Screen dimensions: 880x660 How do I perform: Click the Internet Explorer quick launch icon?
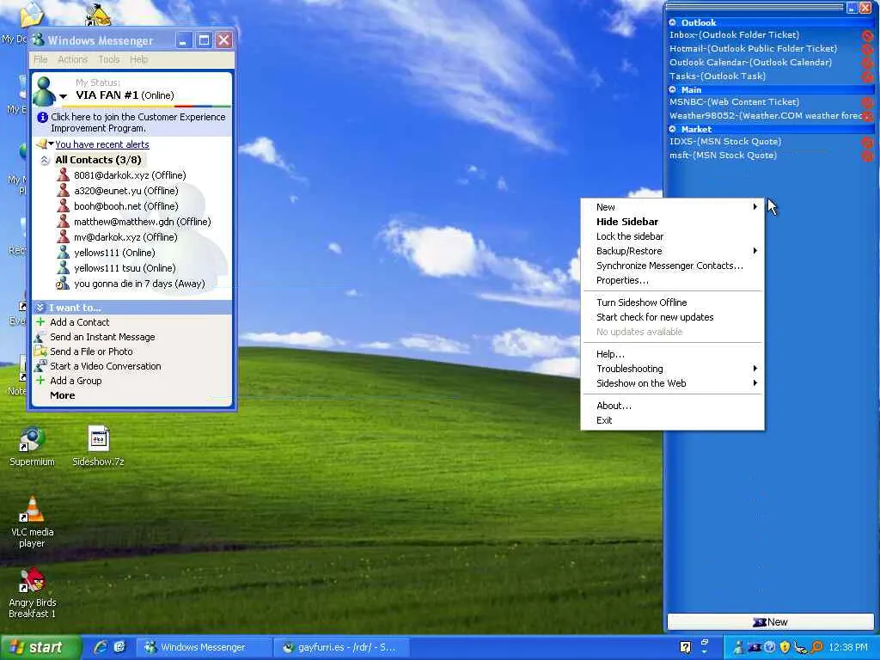[x=101, y=647]
